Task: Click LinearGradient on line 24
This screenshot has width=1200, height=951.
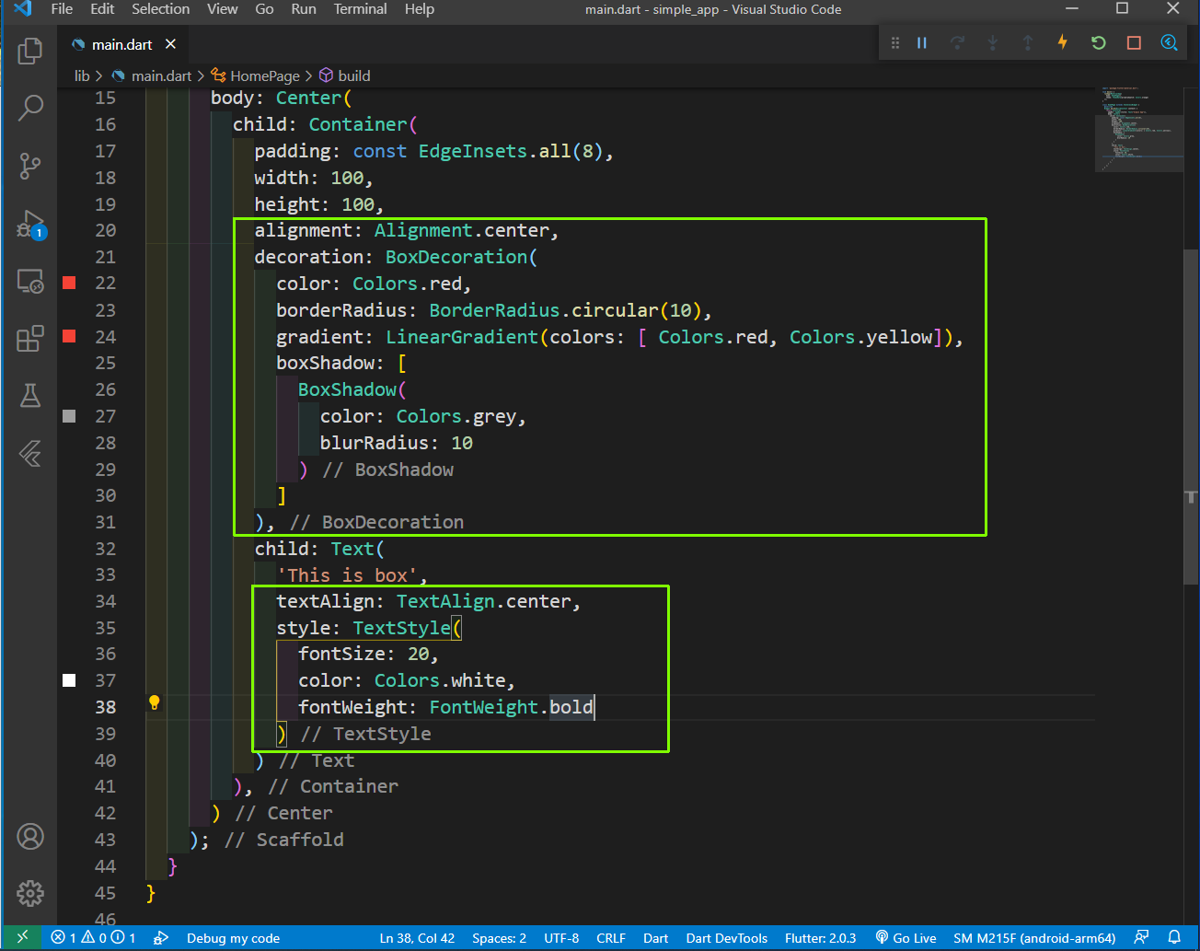Action: coord(462,337)
